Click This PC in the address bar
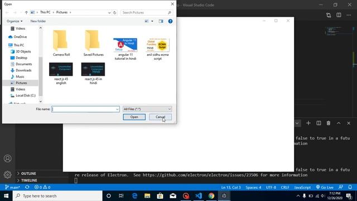The image size is (357, 201). tap(45, 12)
